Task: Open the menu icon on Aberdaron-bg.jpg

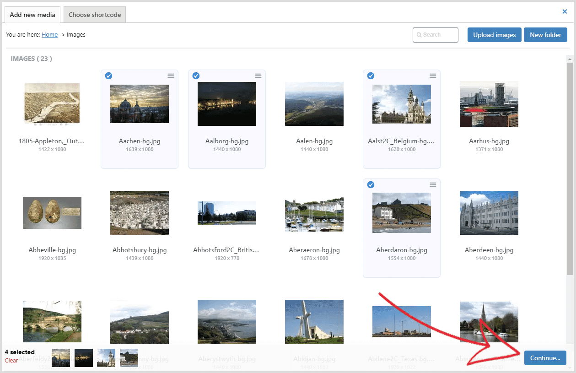Action: (x=433, y=184)
